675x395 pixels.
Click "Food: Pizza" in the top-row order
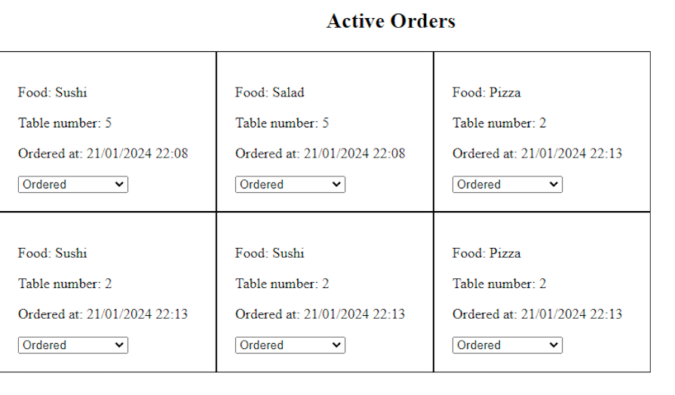[x=486, y=93]
